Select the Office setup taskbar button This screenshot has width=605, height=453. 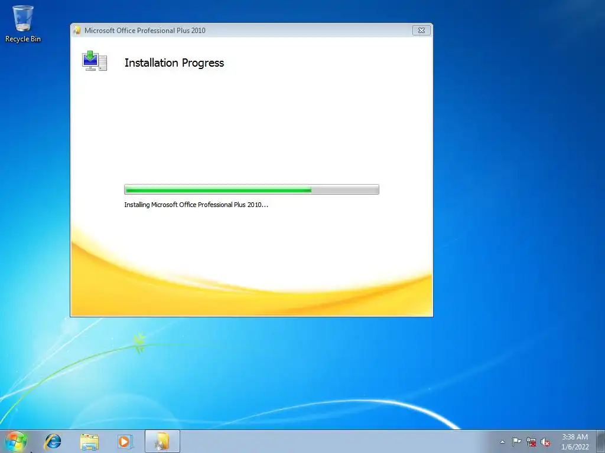pos(162,441)
